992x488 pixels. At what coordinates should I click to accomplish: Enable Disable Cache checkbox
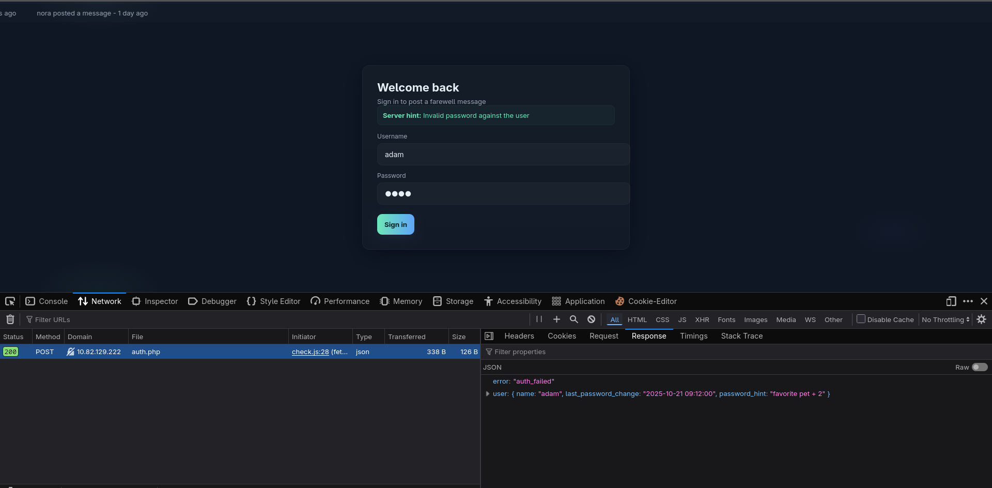(861, 319)
